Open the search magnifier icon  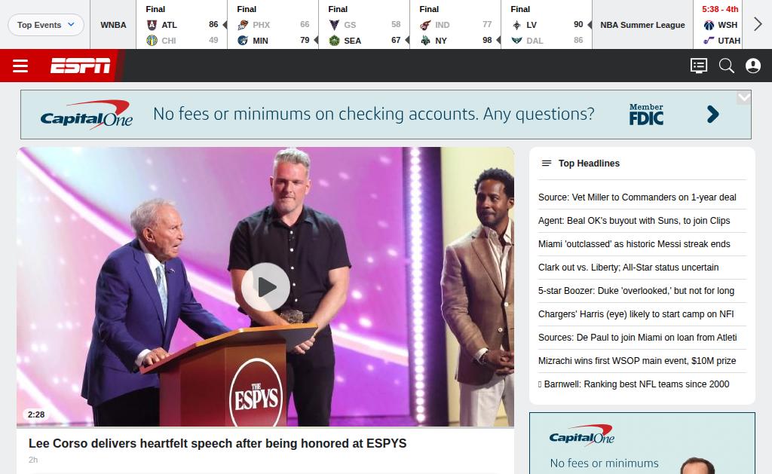click(x=726, y=66)
